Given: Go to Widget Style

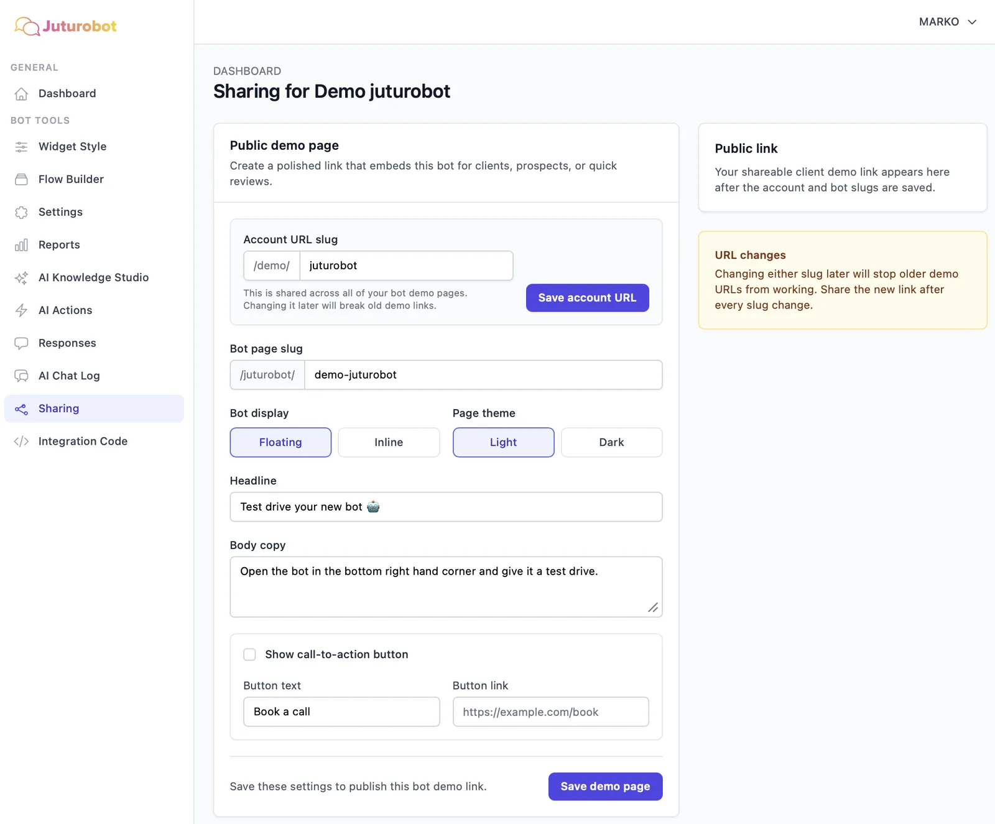Looking at the screenshot, I should coord(94,147).
